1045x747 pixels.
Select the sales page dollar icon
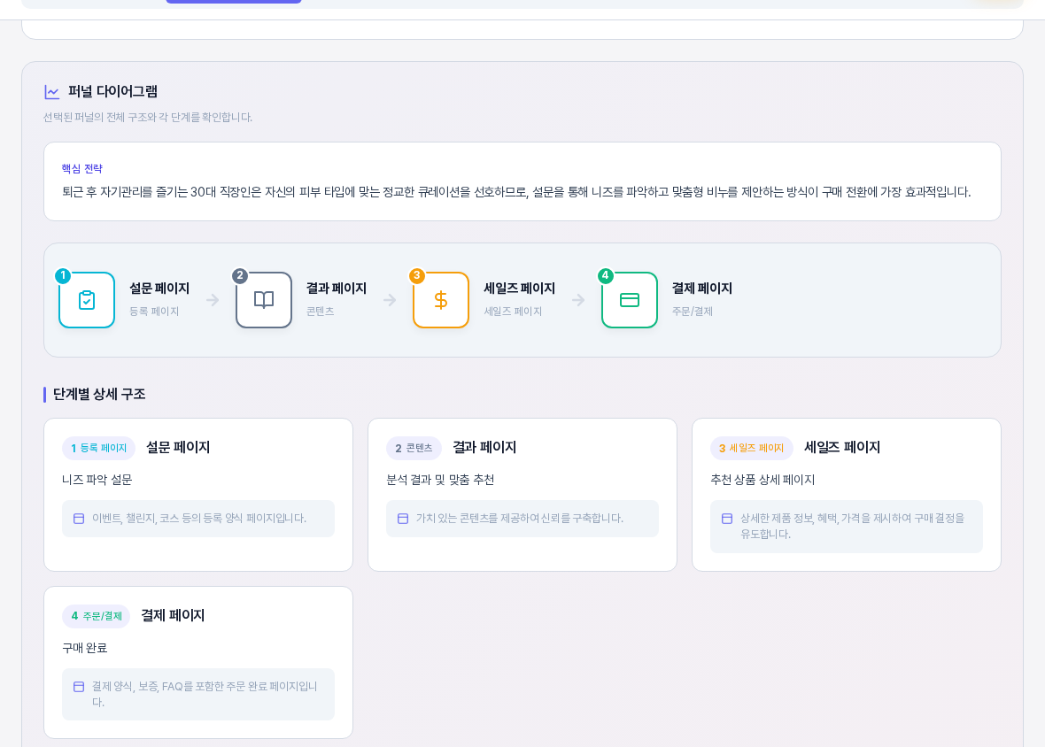point(440,300)
